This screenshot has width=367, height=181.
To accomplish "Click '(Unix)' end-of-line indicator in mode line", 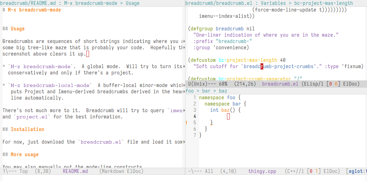I will pyautogui.click(x=199, y=84).
